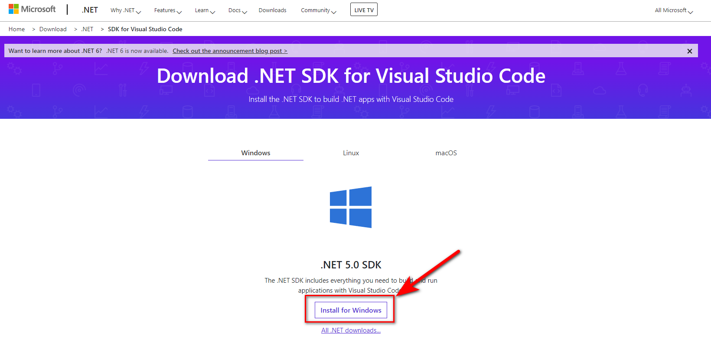Screen dimensions: 711x356
Task: Select the Windows tab
Action: pyautogui.click(x=256, y=153)
